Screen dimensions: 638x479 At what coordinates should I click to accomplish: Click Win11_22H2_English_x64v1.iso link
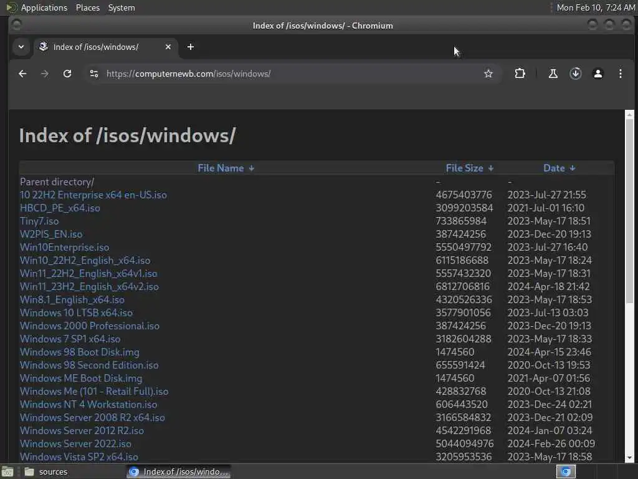[x=88, y=273]
